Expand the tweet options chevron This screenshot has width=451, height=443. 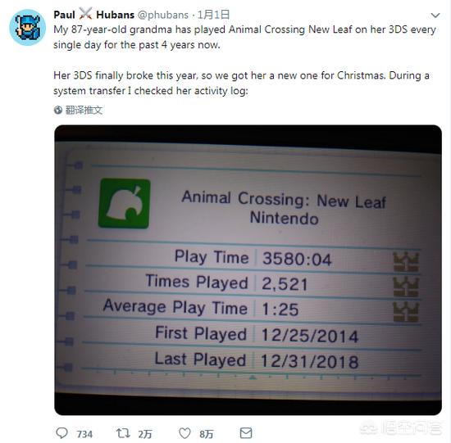click(435, 15)
